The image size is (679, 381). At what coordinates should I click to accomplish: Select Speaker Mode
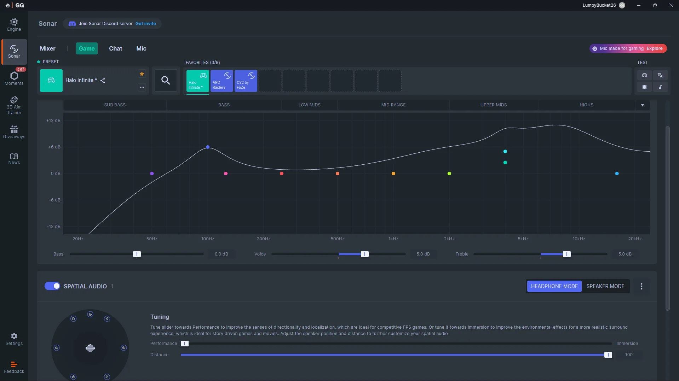coord(605,286)
